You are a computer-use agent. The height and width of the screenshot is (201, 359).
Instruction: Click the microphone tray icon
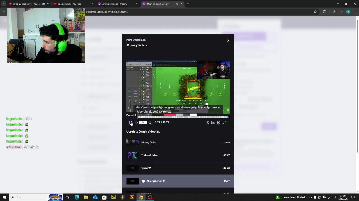coord(315,197)
